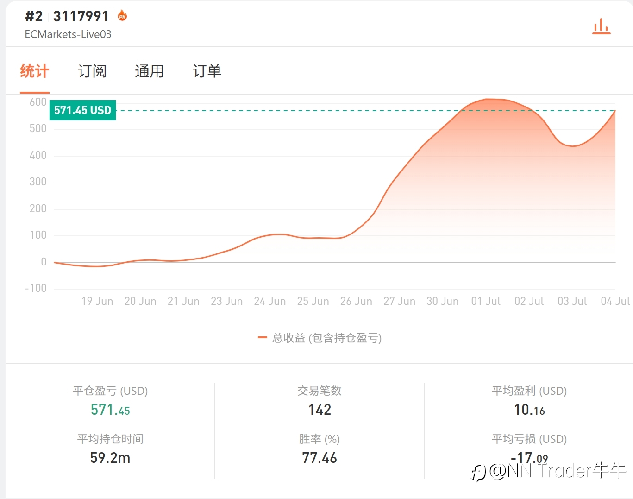Click the 胜率 (%) label
Image resolution: width=633 pixels, height=499 pixels.
pyautogui.click(x=320, y=439)
